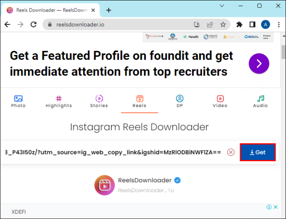Share this page from address bar
The image size is (286, 219).
coord(210,24)
